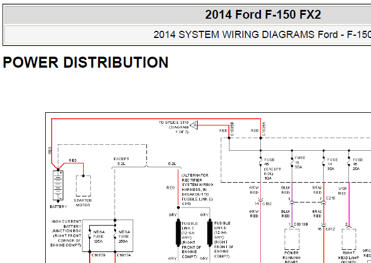Click connector label C1617B
371x263 pixels.
click(x=99, y=255)
